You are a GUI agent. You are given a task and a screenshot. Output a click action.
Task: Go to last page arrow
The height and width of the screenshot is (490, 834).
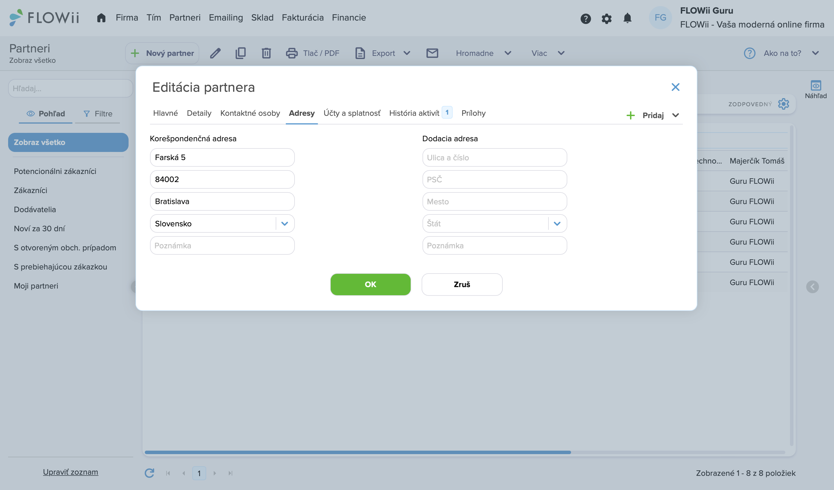[x=230, y=473]
